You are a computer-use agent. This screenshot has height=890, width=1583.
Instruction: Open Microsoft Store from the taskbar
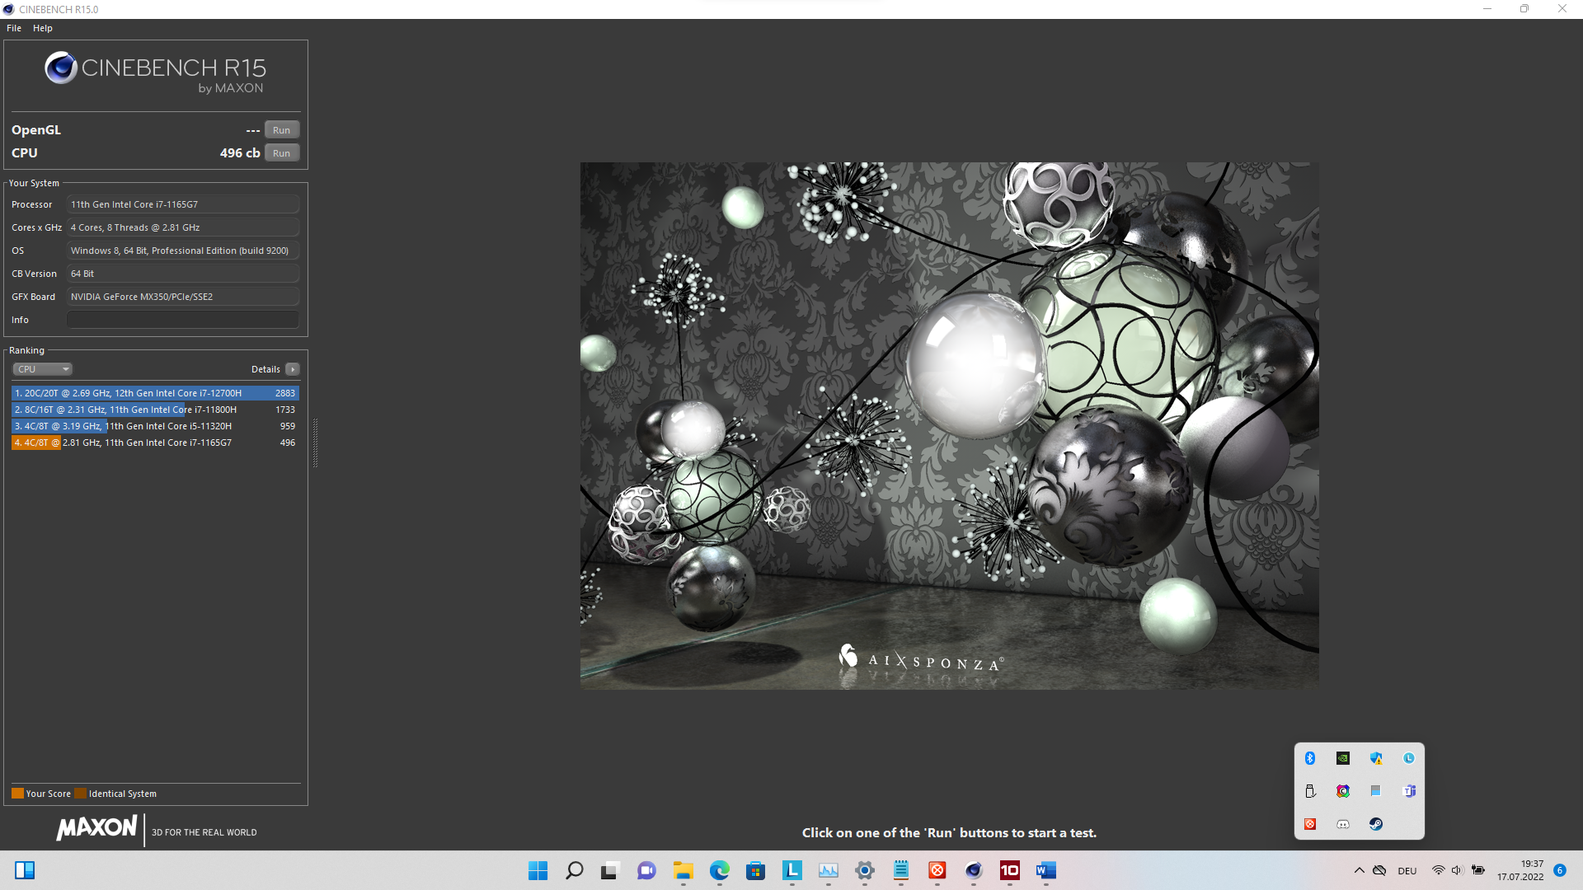755,870
